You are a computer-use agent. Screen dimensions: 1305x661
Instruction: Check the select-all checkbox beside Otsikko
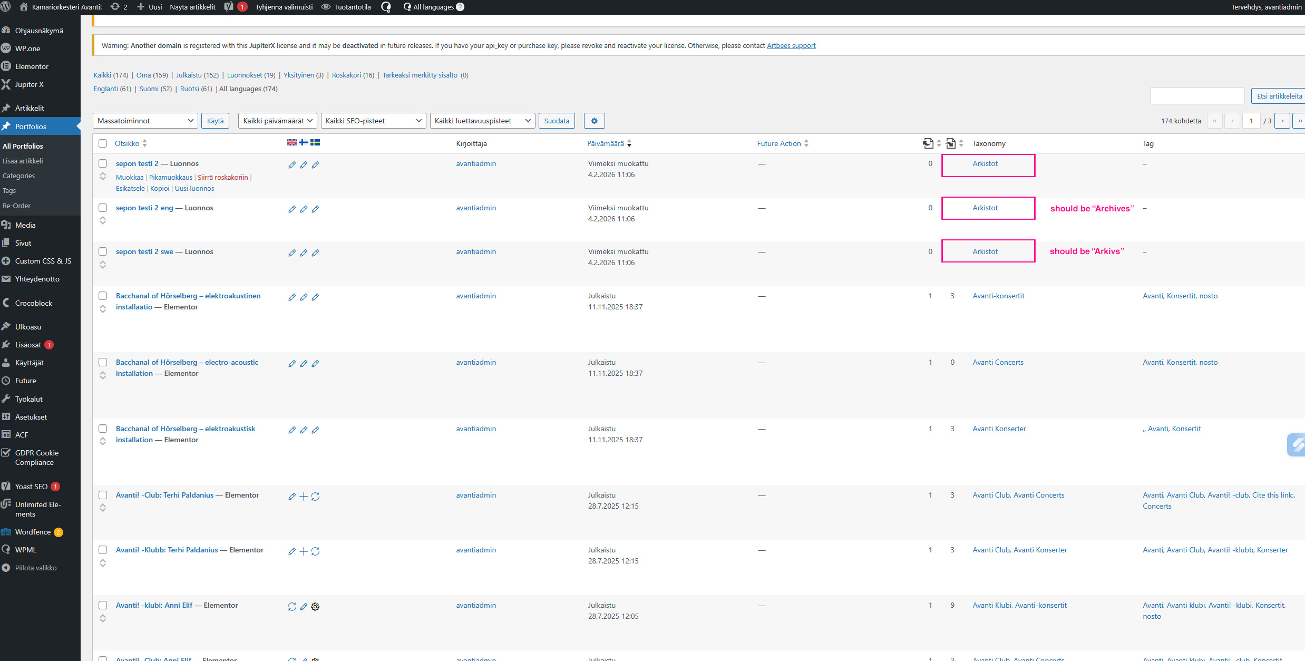click(103, 143)
